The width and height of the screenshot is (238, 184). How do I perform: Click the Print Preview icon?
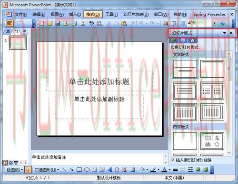tap(82, 23)
